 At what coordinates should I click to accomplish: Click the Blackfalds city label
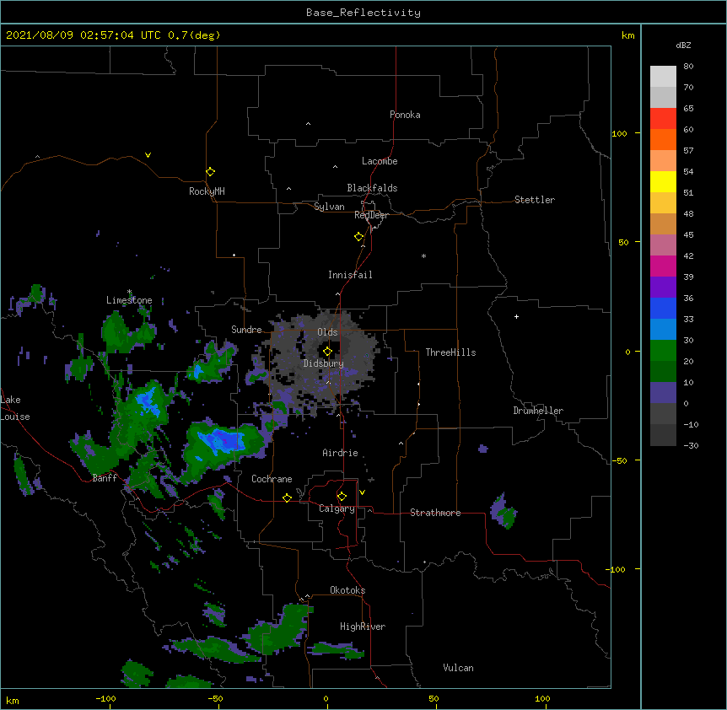[x=372, y=188]
